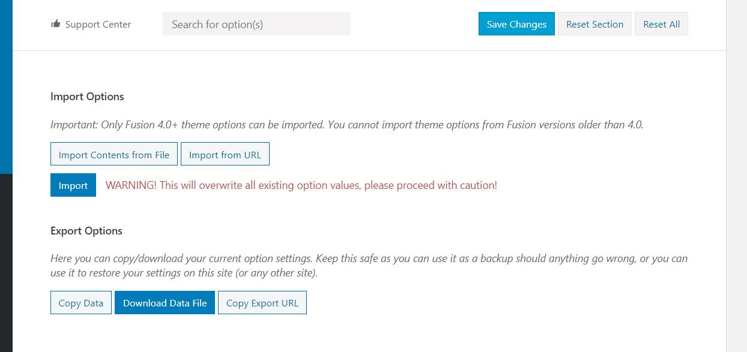
Task: Click the Import Options heading
Action: coord(87,97)
